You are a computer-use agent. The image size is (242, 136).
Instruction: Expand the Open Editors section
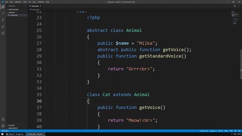click(x=17, y=9)
